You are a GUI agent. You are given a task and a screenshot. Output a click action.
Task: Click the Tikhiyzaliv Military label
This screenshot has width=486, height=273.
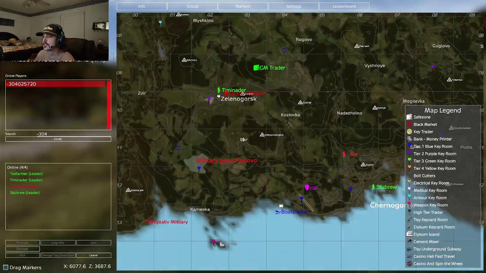tap(167, 222)
